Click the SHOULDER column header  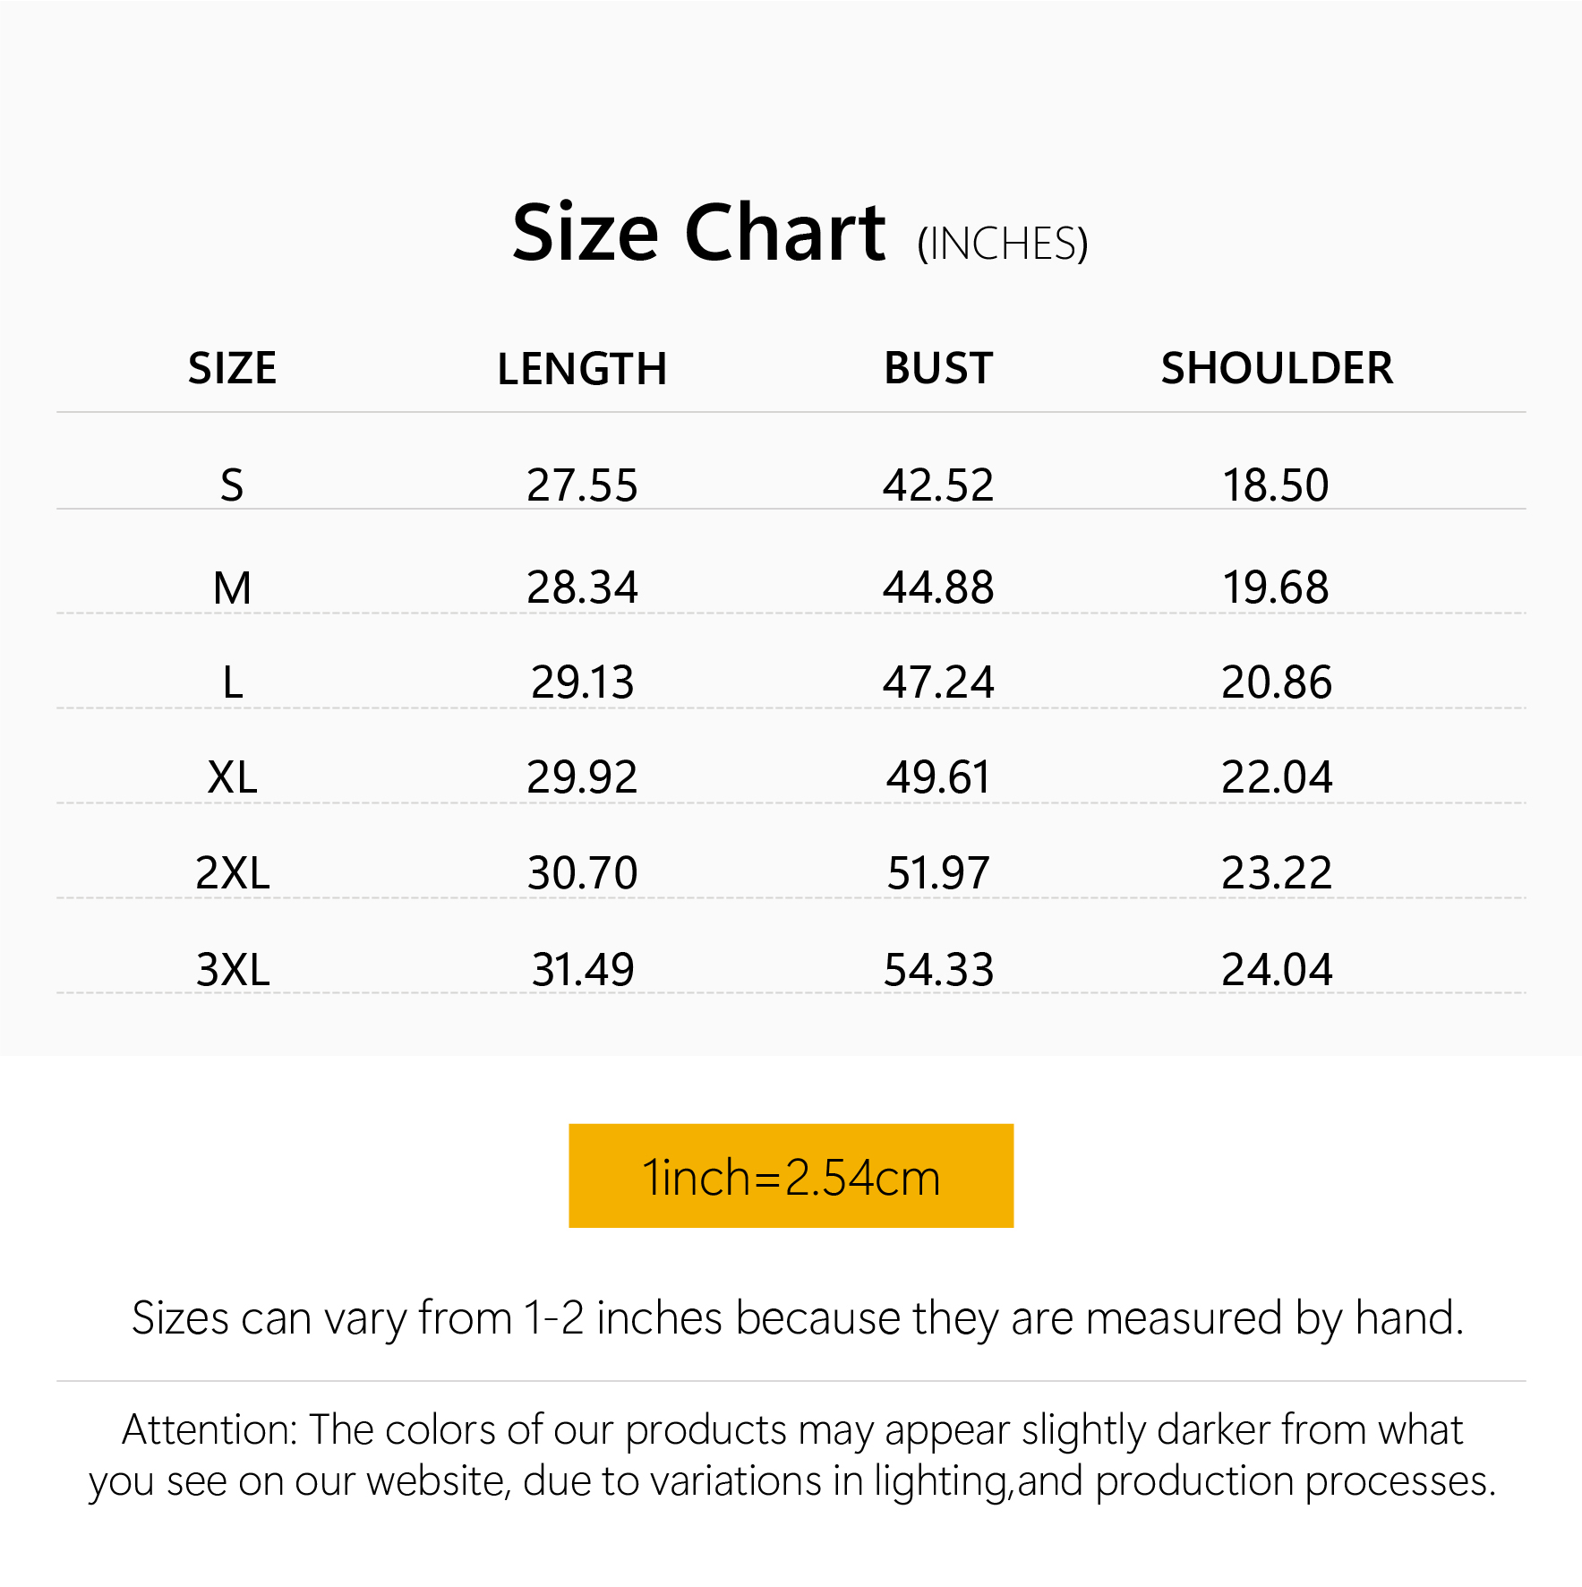(x=1277, y=369)
